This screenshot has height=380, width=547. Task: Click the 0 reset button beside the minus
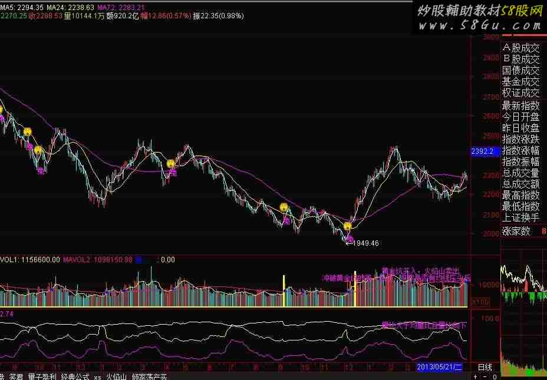pyautogui.click(x=495, y=376)
